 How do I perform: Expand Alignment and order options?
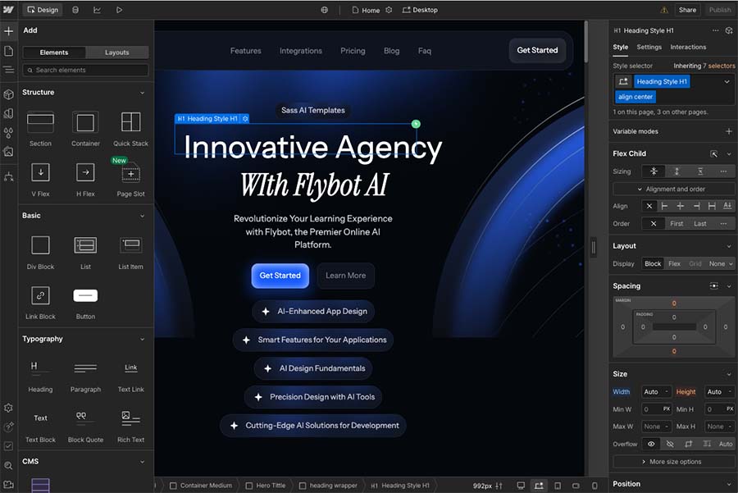[x=673, y=189]
